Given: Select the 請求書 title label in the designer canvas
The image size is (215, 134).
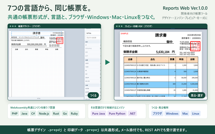Looking at the screenshot, I should coord(36,33).
